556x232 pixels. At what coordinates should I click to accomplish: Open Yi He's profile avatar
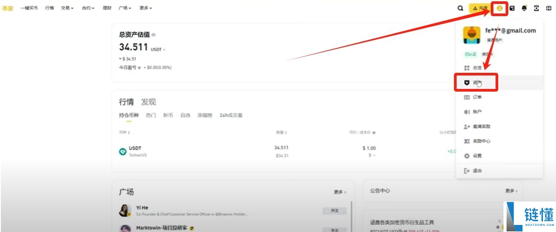pos(125,210)
